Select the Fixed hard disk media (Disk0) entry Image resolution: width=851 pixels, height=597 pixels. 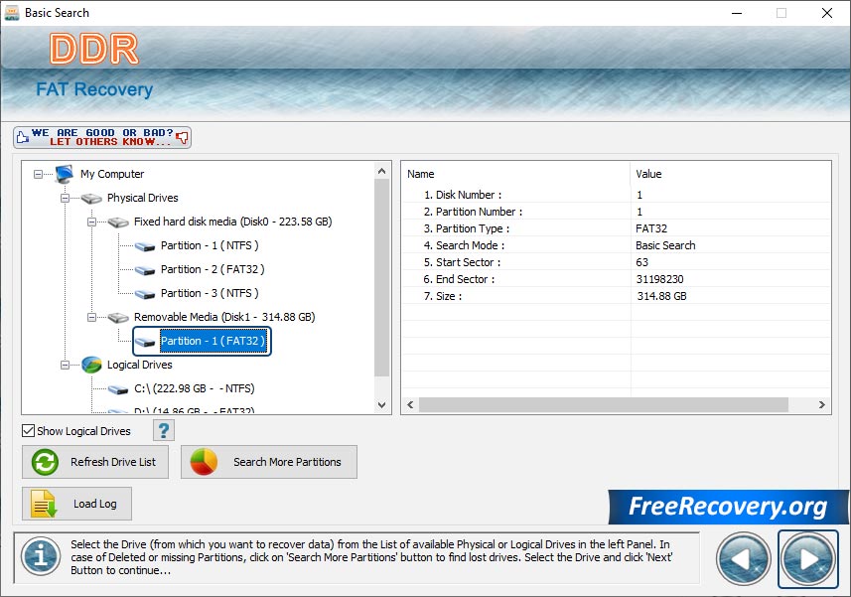pyautogui.click(x=232, y=222)
